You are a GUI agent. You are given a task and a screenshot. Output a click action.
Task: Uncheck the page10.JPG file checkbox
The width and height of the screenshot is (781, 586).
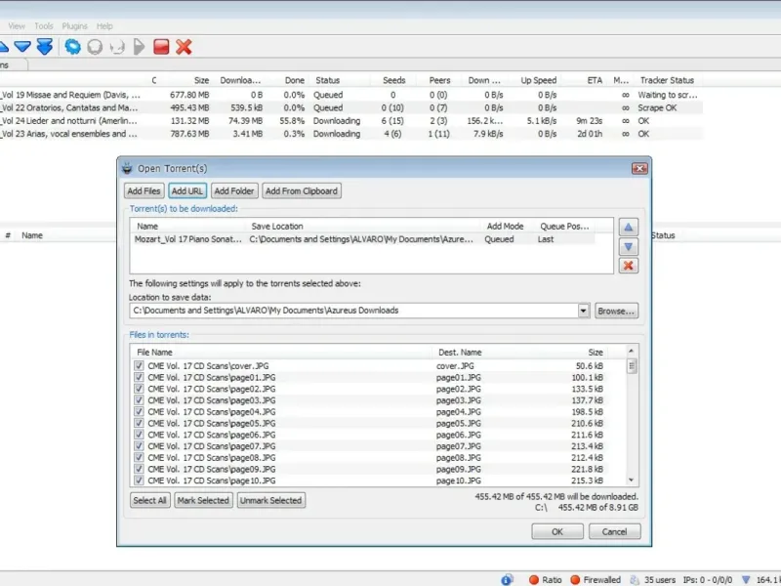[139, 481]
